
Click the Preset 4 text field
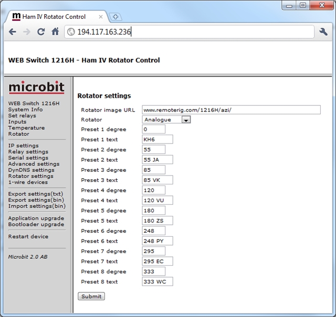point(157,200)
